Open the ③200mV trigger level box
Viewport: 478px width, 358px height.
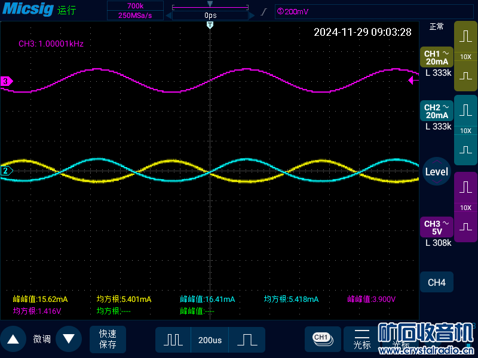374,11
